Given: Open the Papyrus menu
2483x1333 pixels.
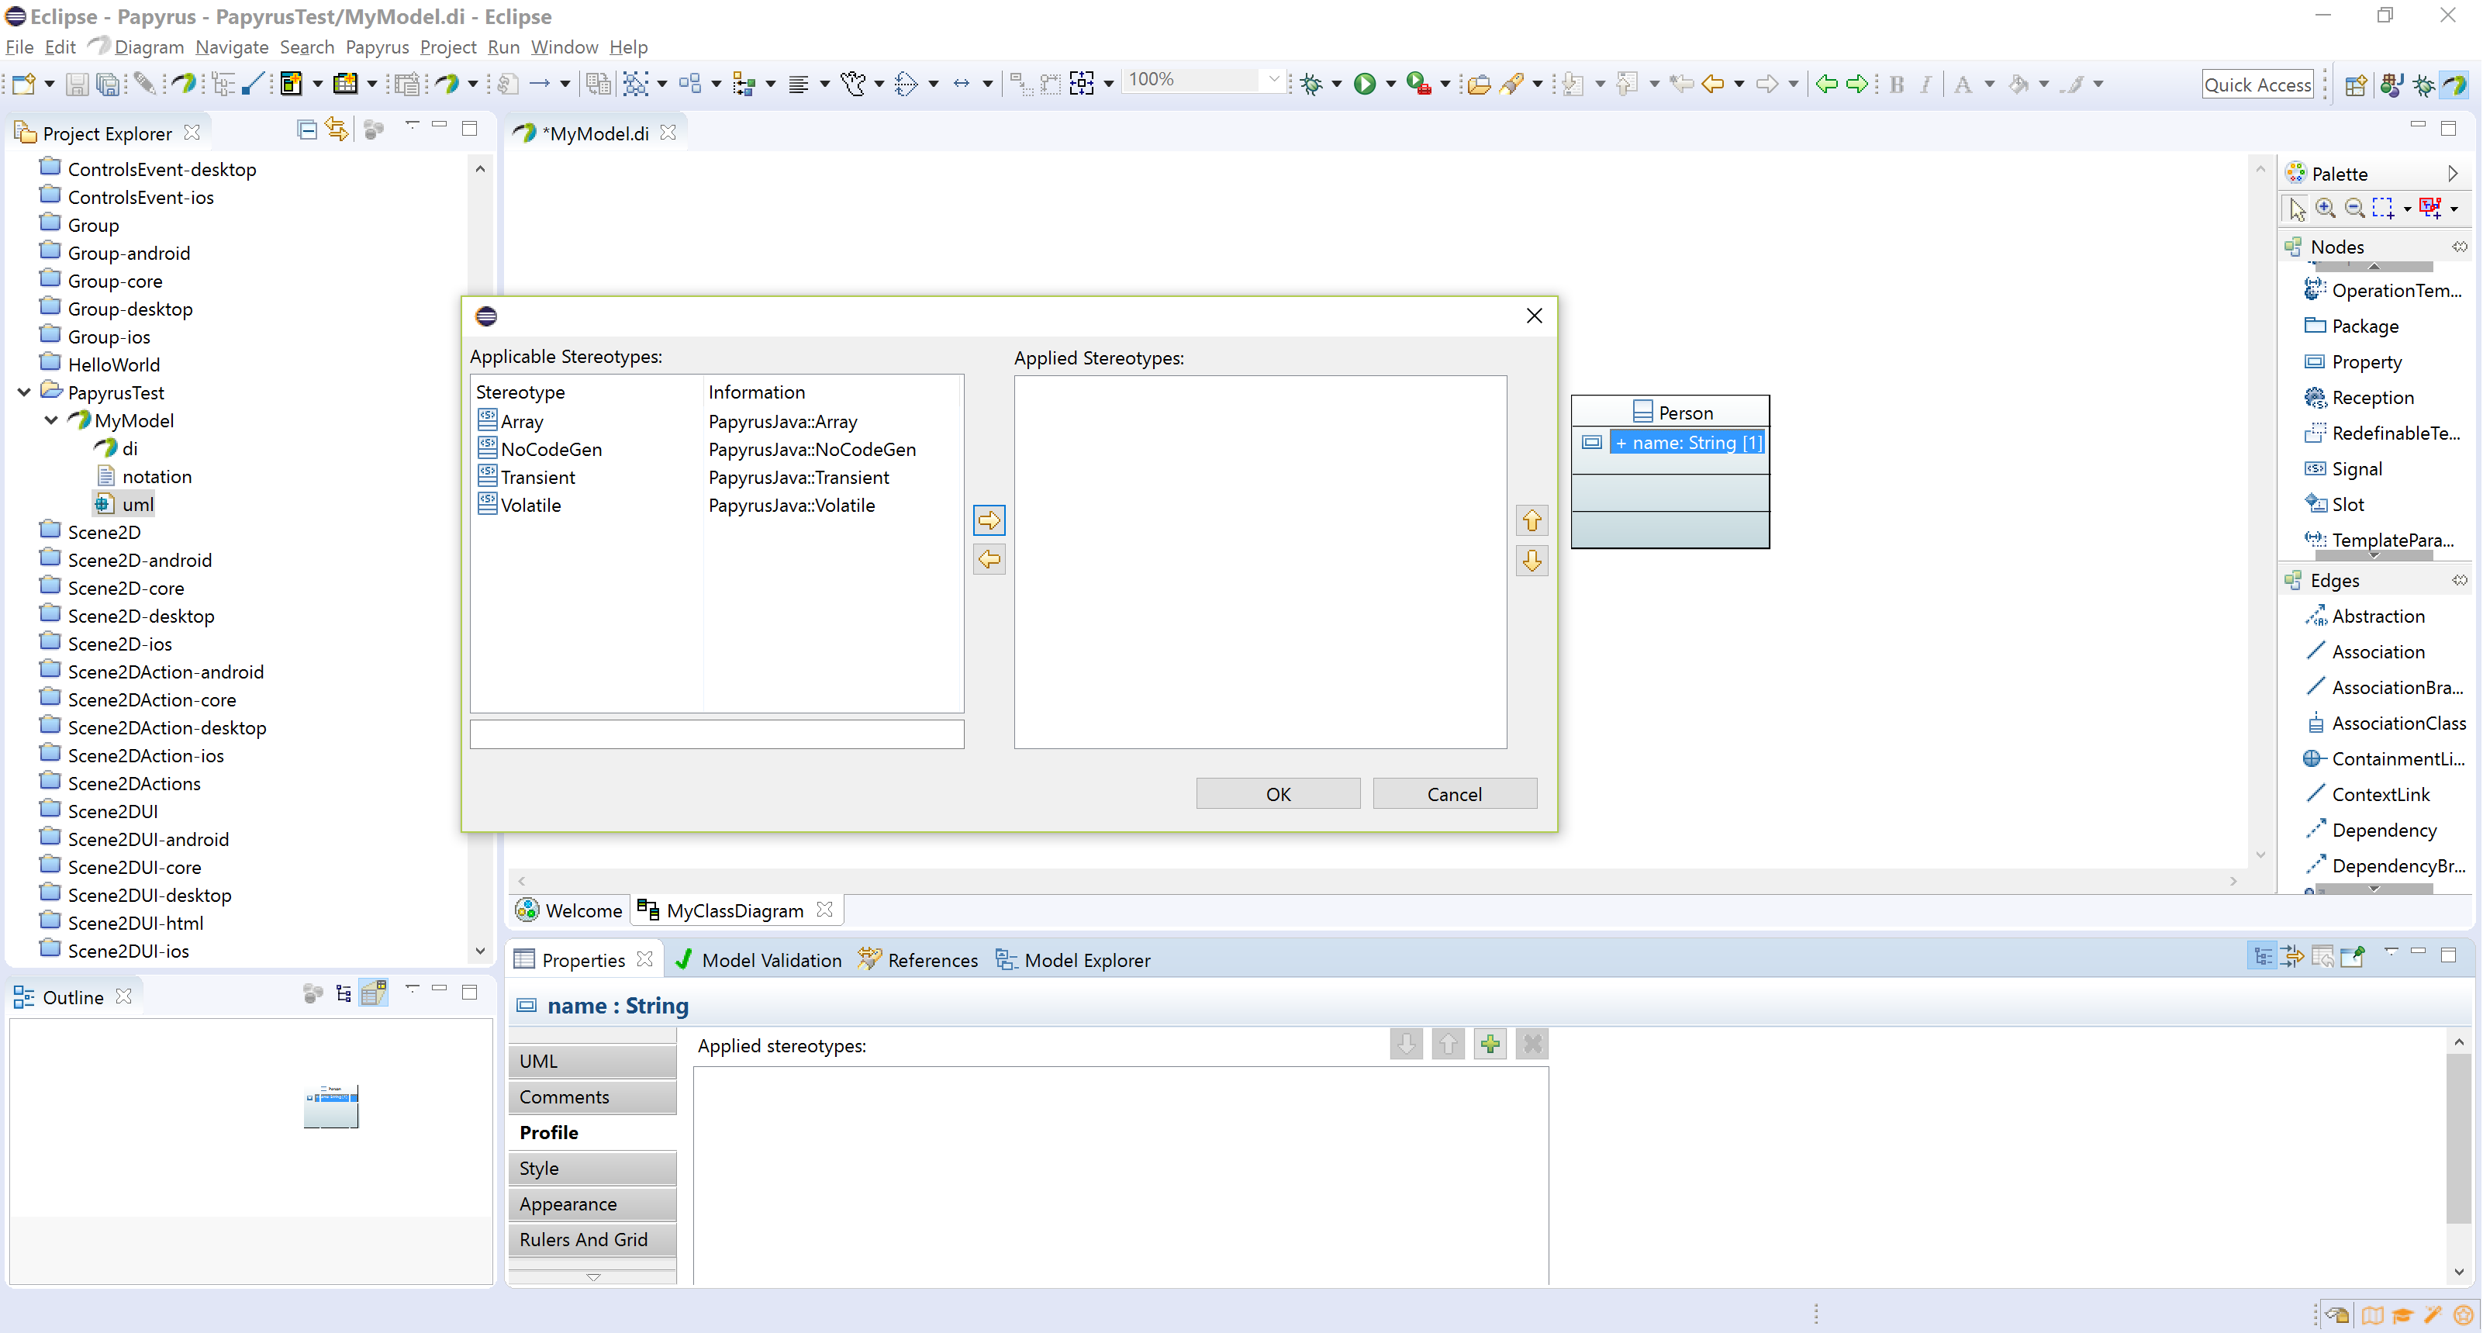Looking at the screenshot, I should [377, 47].
